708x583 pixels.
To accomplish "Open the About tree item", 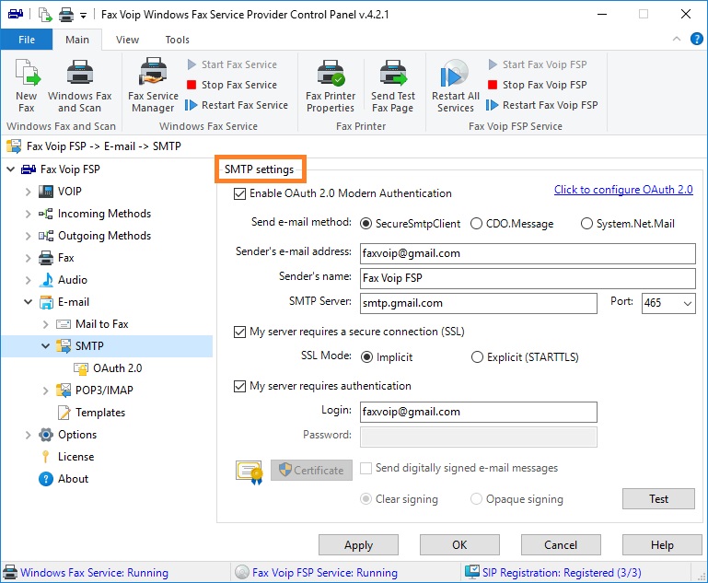I will pyautogui.click(x=64, y=479).
